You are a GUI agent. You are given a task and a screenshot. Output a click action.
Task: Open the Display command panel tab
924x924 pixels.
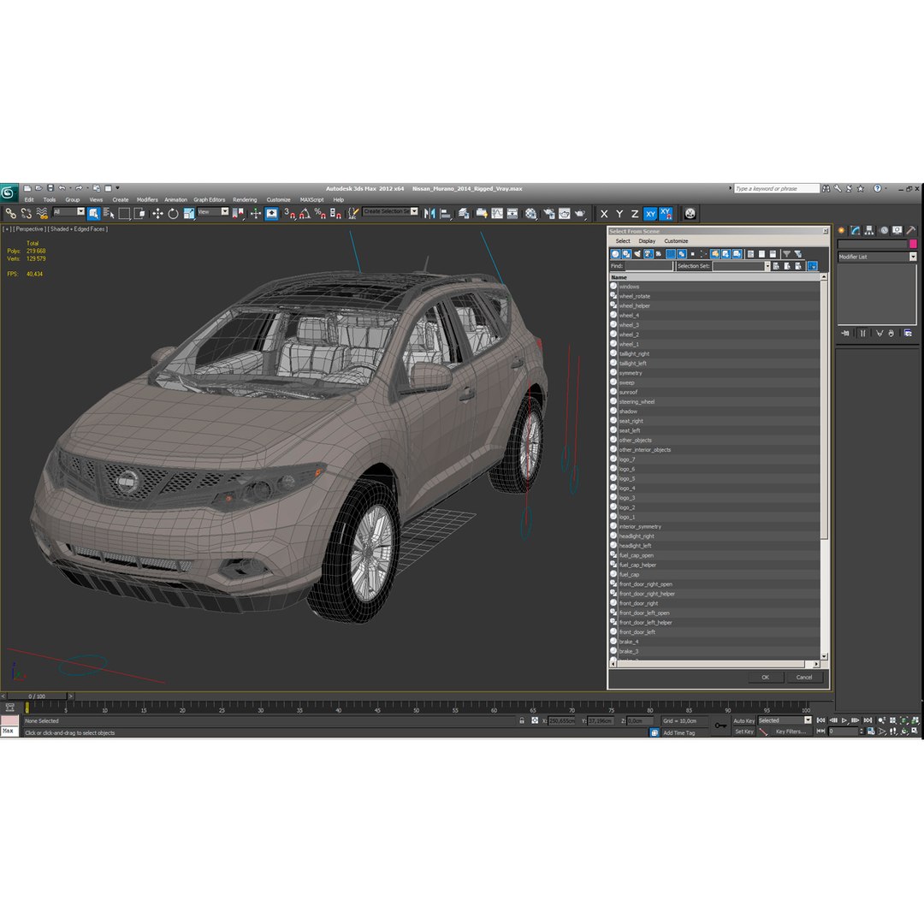click(x=897, y=230)
